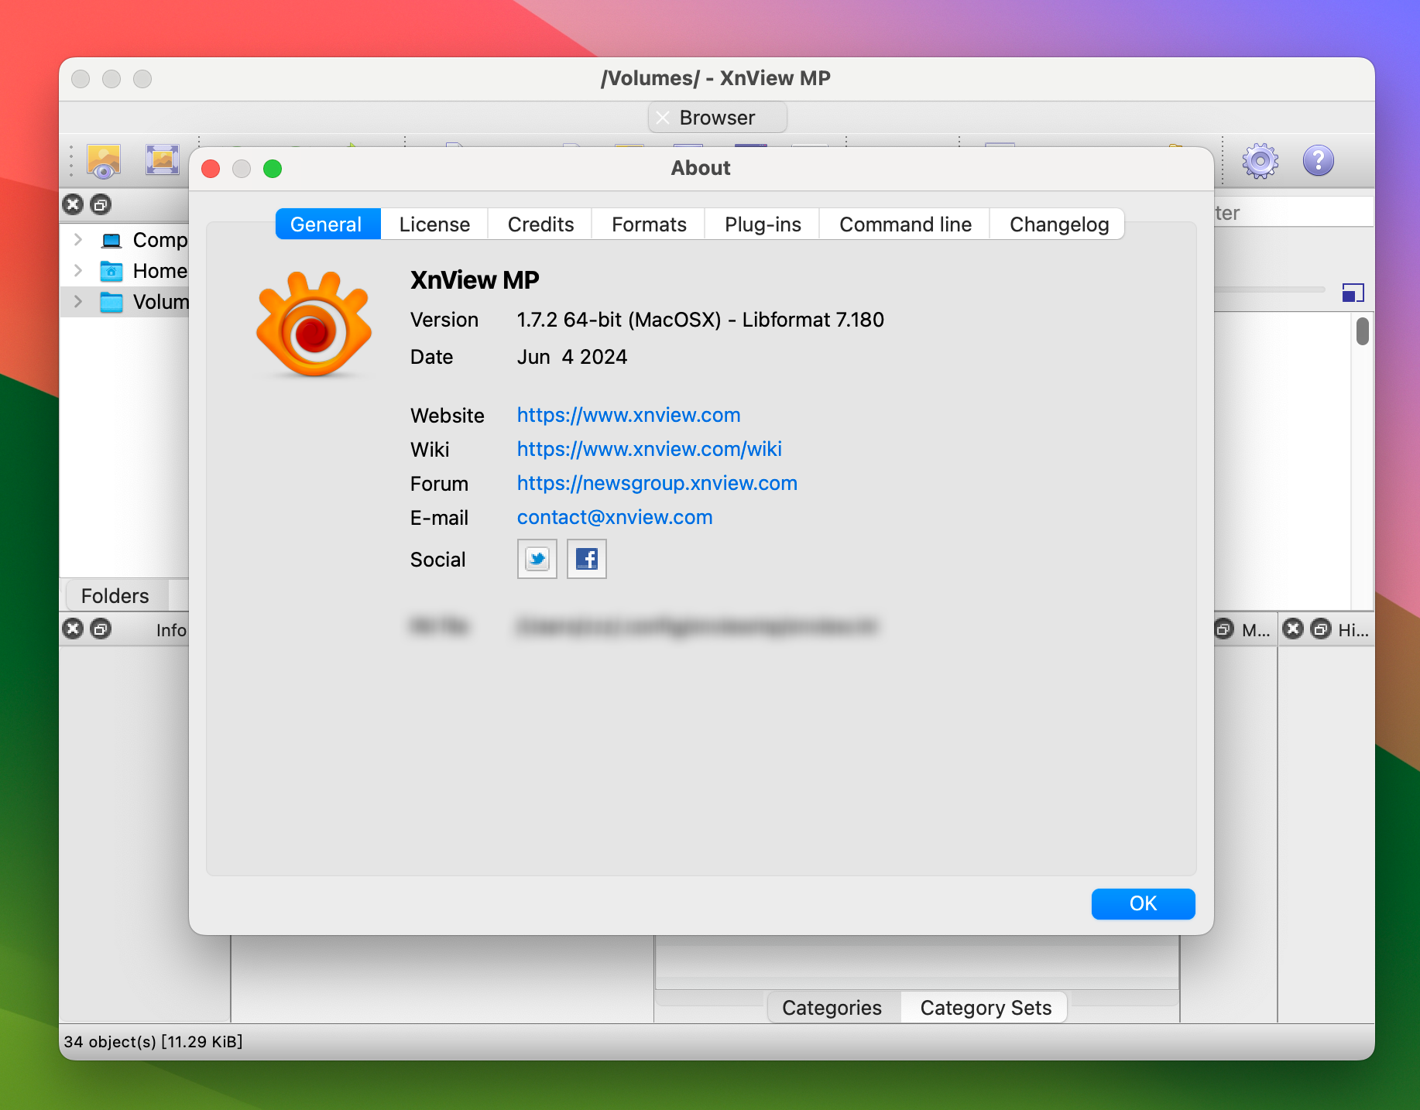
Task: Switch to the Category Sets tab
Action: pyautogui.click(x=985, y=1007)
